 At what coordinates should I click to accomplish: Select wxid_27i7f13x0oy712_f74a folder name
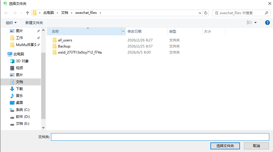pos(80,52)
